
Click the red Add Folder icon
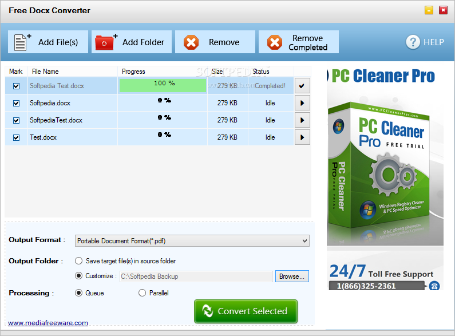click(106, 42)
